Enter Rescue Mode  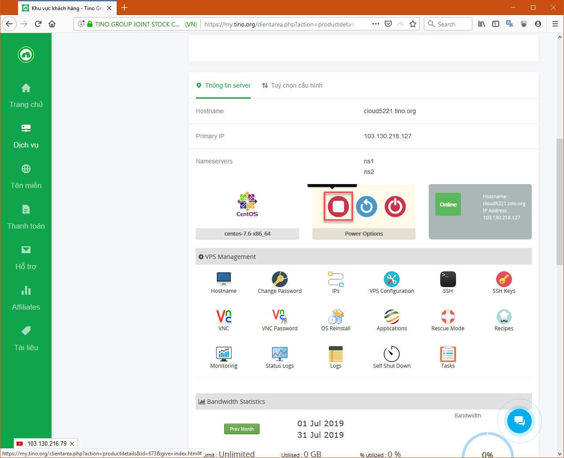[448, 318]
